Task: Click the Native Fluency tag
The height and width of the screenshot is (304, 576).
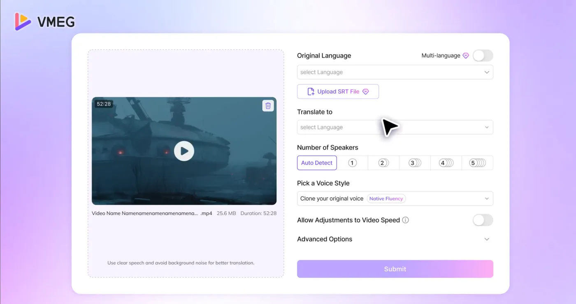Action: click(386, 199)
